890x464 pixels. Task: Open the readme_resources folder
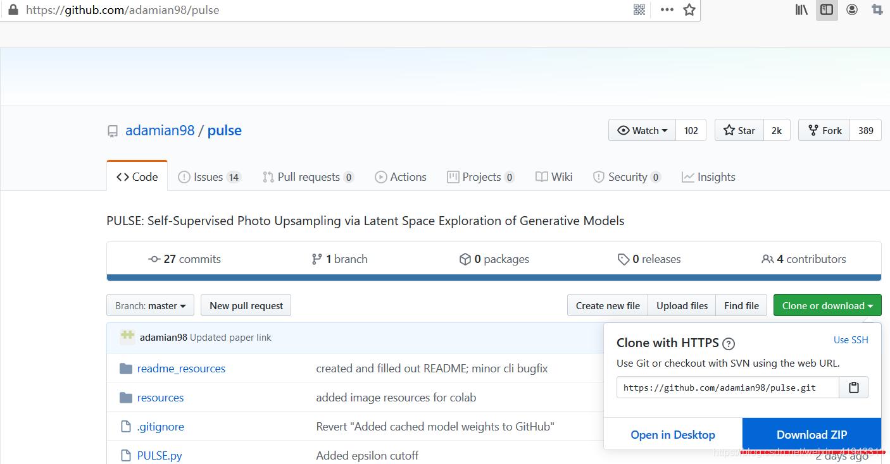181,369
